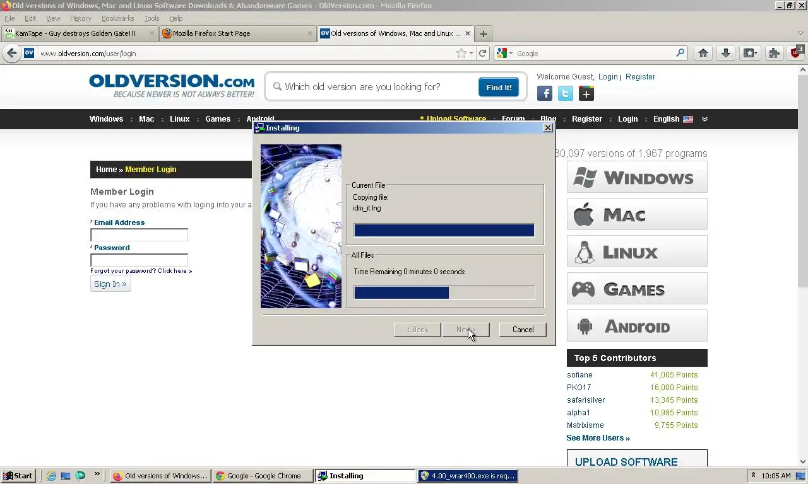Click into Password field
Viewport: 808px width, 484px height.
[x=139, y=260]
